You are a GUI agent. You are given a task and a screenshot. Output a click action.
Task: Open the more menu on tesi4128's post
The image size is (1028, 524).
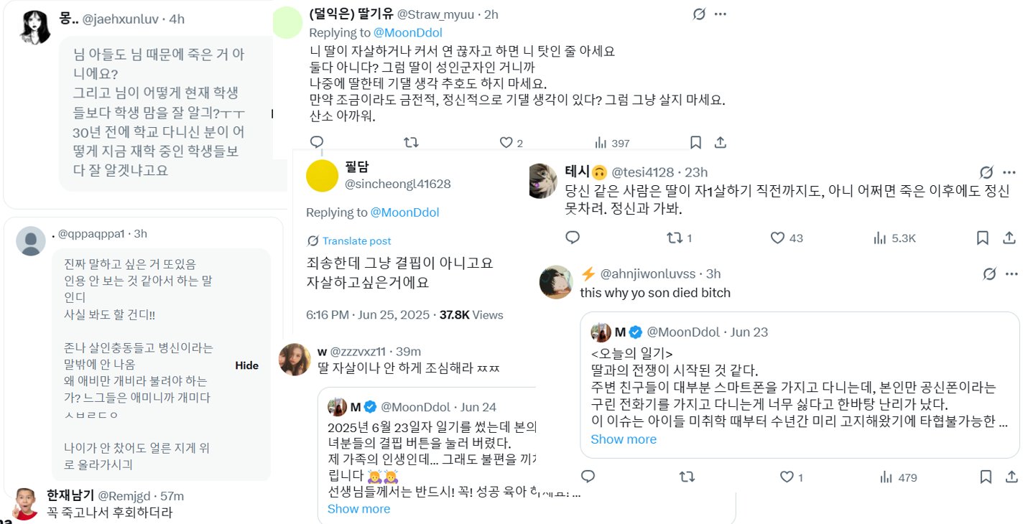(x=1009, y=172)
